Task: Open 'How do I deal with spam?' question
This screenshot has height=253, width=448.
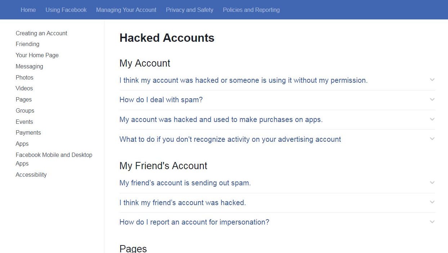Action: tap(161, 100)
